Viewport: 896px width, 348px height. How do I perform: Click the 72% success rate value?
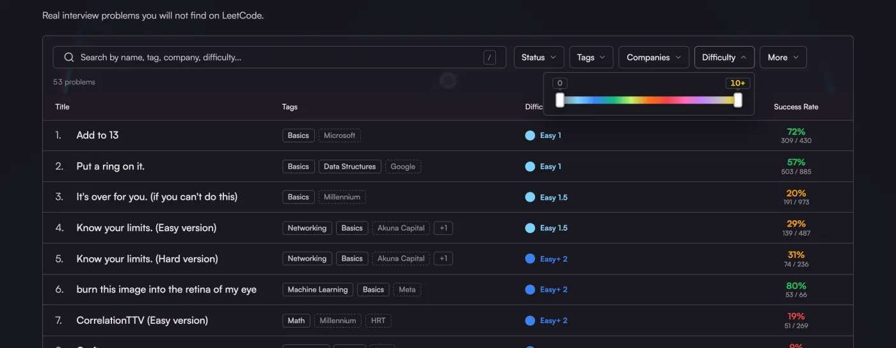(796, 132)
